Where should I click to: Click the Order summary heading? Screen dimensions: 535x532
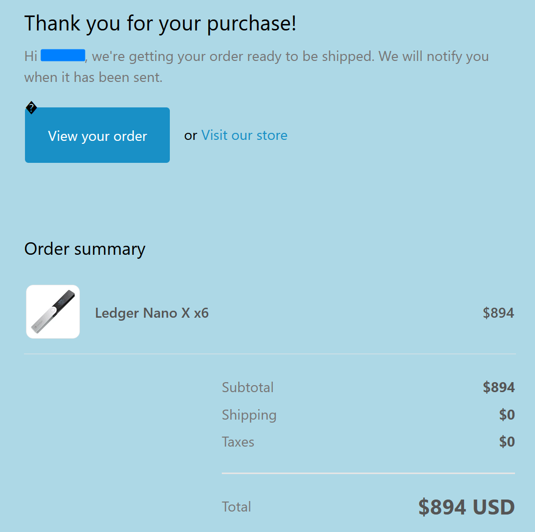85,249
